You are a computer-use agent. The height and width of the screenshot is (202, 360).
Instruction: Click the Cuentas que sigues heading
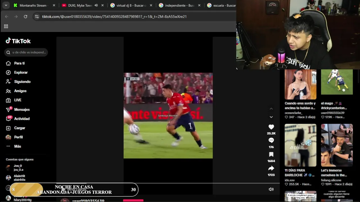pos(20,159)
